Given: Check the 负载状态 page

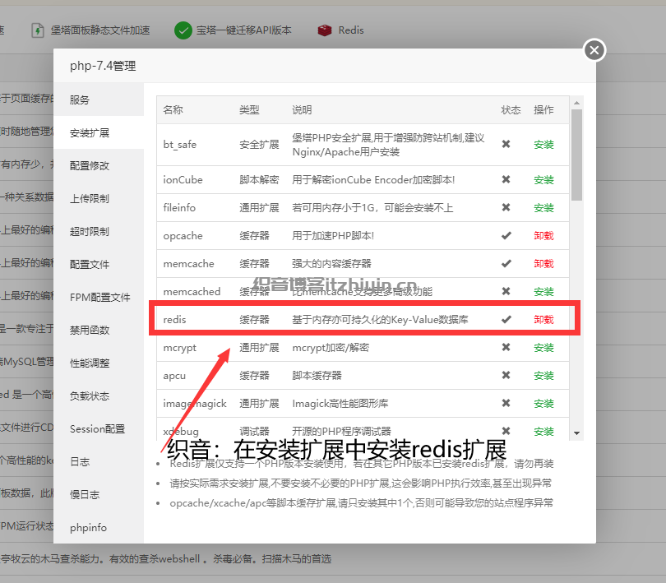Looking at the screenshot, I should pos(98,396).
